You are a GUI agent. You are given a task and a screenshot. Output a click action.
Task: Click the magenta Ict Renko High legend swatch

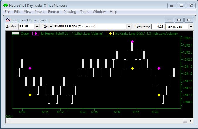pyautogui.click(x=36, y=34)
